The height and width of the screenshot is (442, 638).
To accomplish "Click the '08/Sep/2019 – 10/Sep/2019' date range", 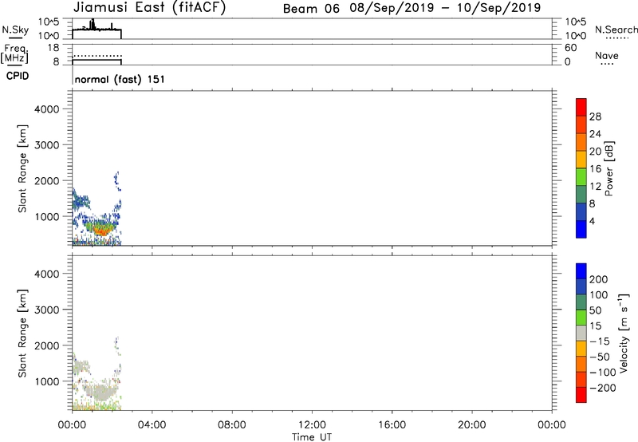I will tap(446, 8).
